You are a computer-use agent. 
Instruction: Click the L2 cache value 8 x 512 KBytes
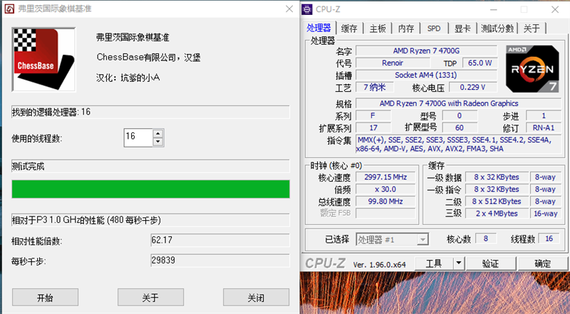[497, 202]
